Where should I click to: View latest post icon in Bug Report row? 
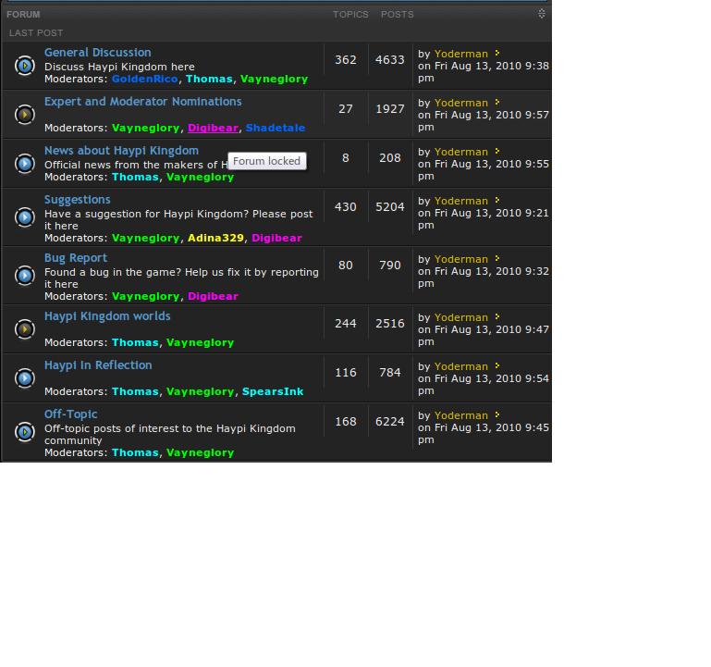click(497, 259)
